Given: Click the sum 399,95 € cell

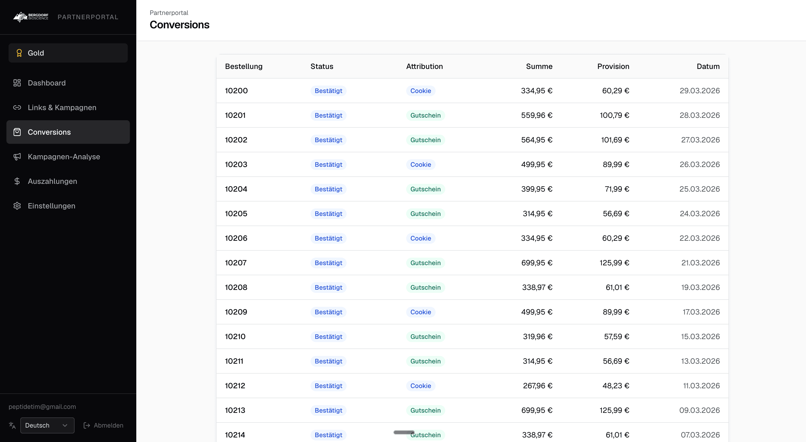Looking at the screenshot, I should (x=537, y=189).
